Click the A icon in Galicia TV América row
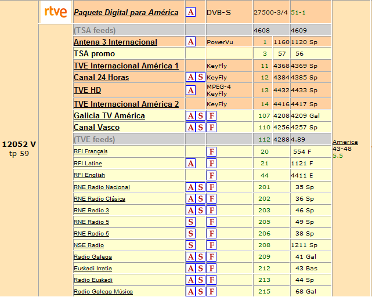 pyautogui.click(x=190, y=116)
